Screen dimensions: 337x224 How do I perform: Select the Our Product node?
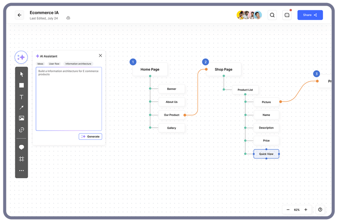(172, 115)
